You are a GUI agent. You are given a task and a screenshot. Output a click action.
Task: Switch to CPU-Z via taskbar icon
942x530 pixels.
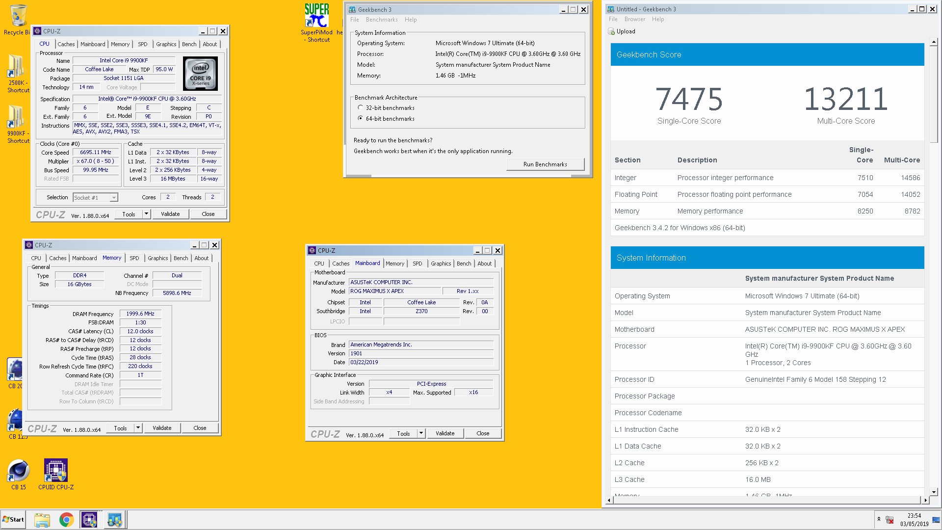89,520
